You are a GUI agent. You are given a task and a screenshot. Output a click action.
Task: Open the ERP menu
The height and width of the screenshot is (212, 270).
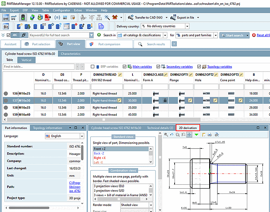point(25,10)
